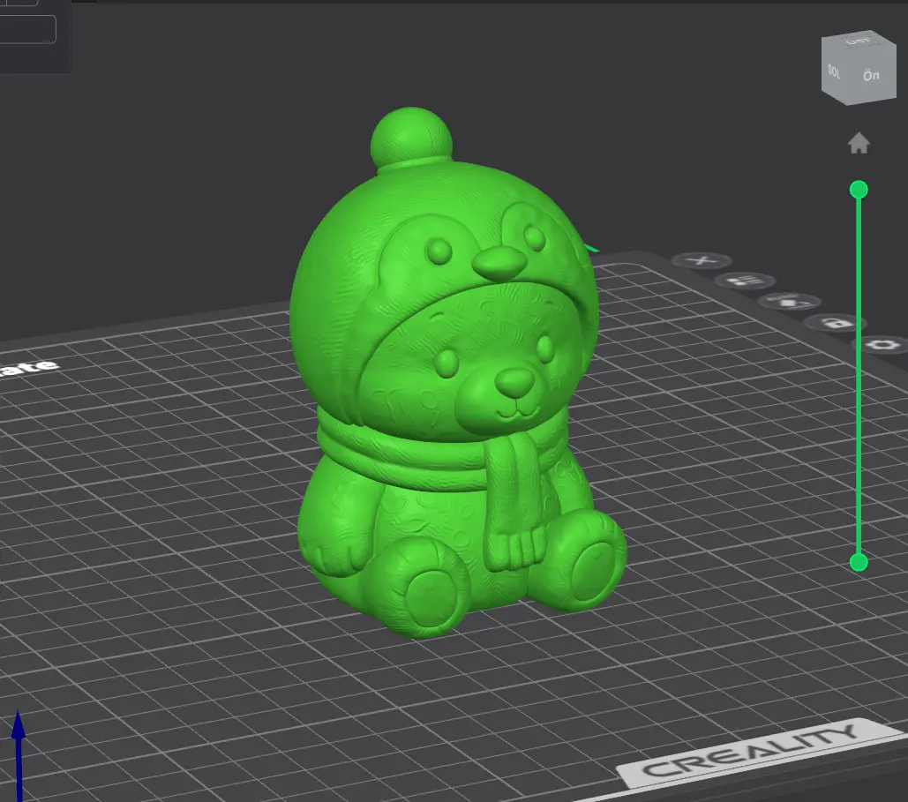Click the 'SOL' face of view cube
This screenshot has width=908, height=802.
tap(834, 71)
